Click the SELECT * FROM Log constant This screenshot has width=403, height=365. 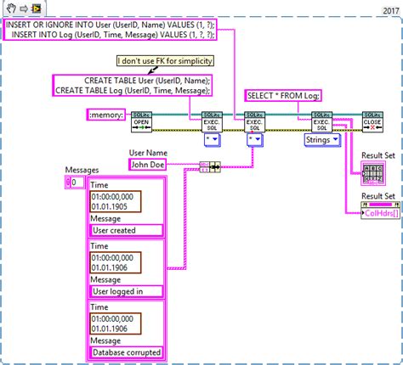[283, 96]
